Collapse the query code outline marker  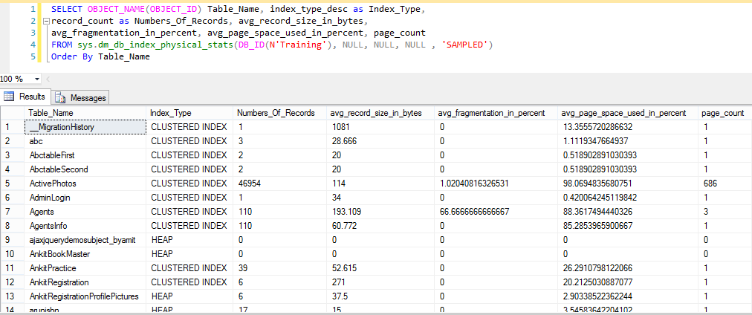tap(46, 21)
